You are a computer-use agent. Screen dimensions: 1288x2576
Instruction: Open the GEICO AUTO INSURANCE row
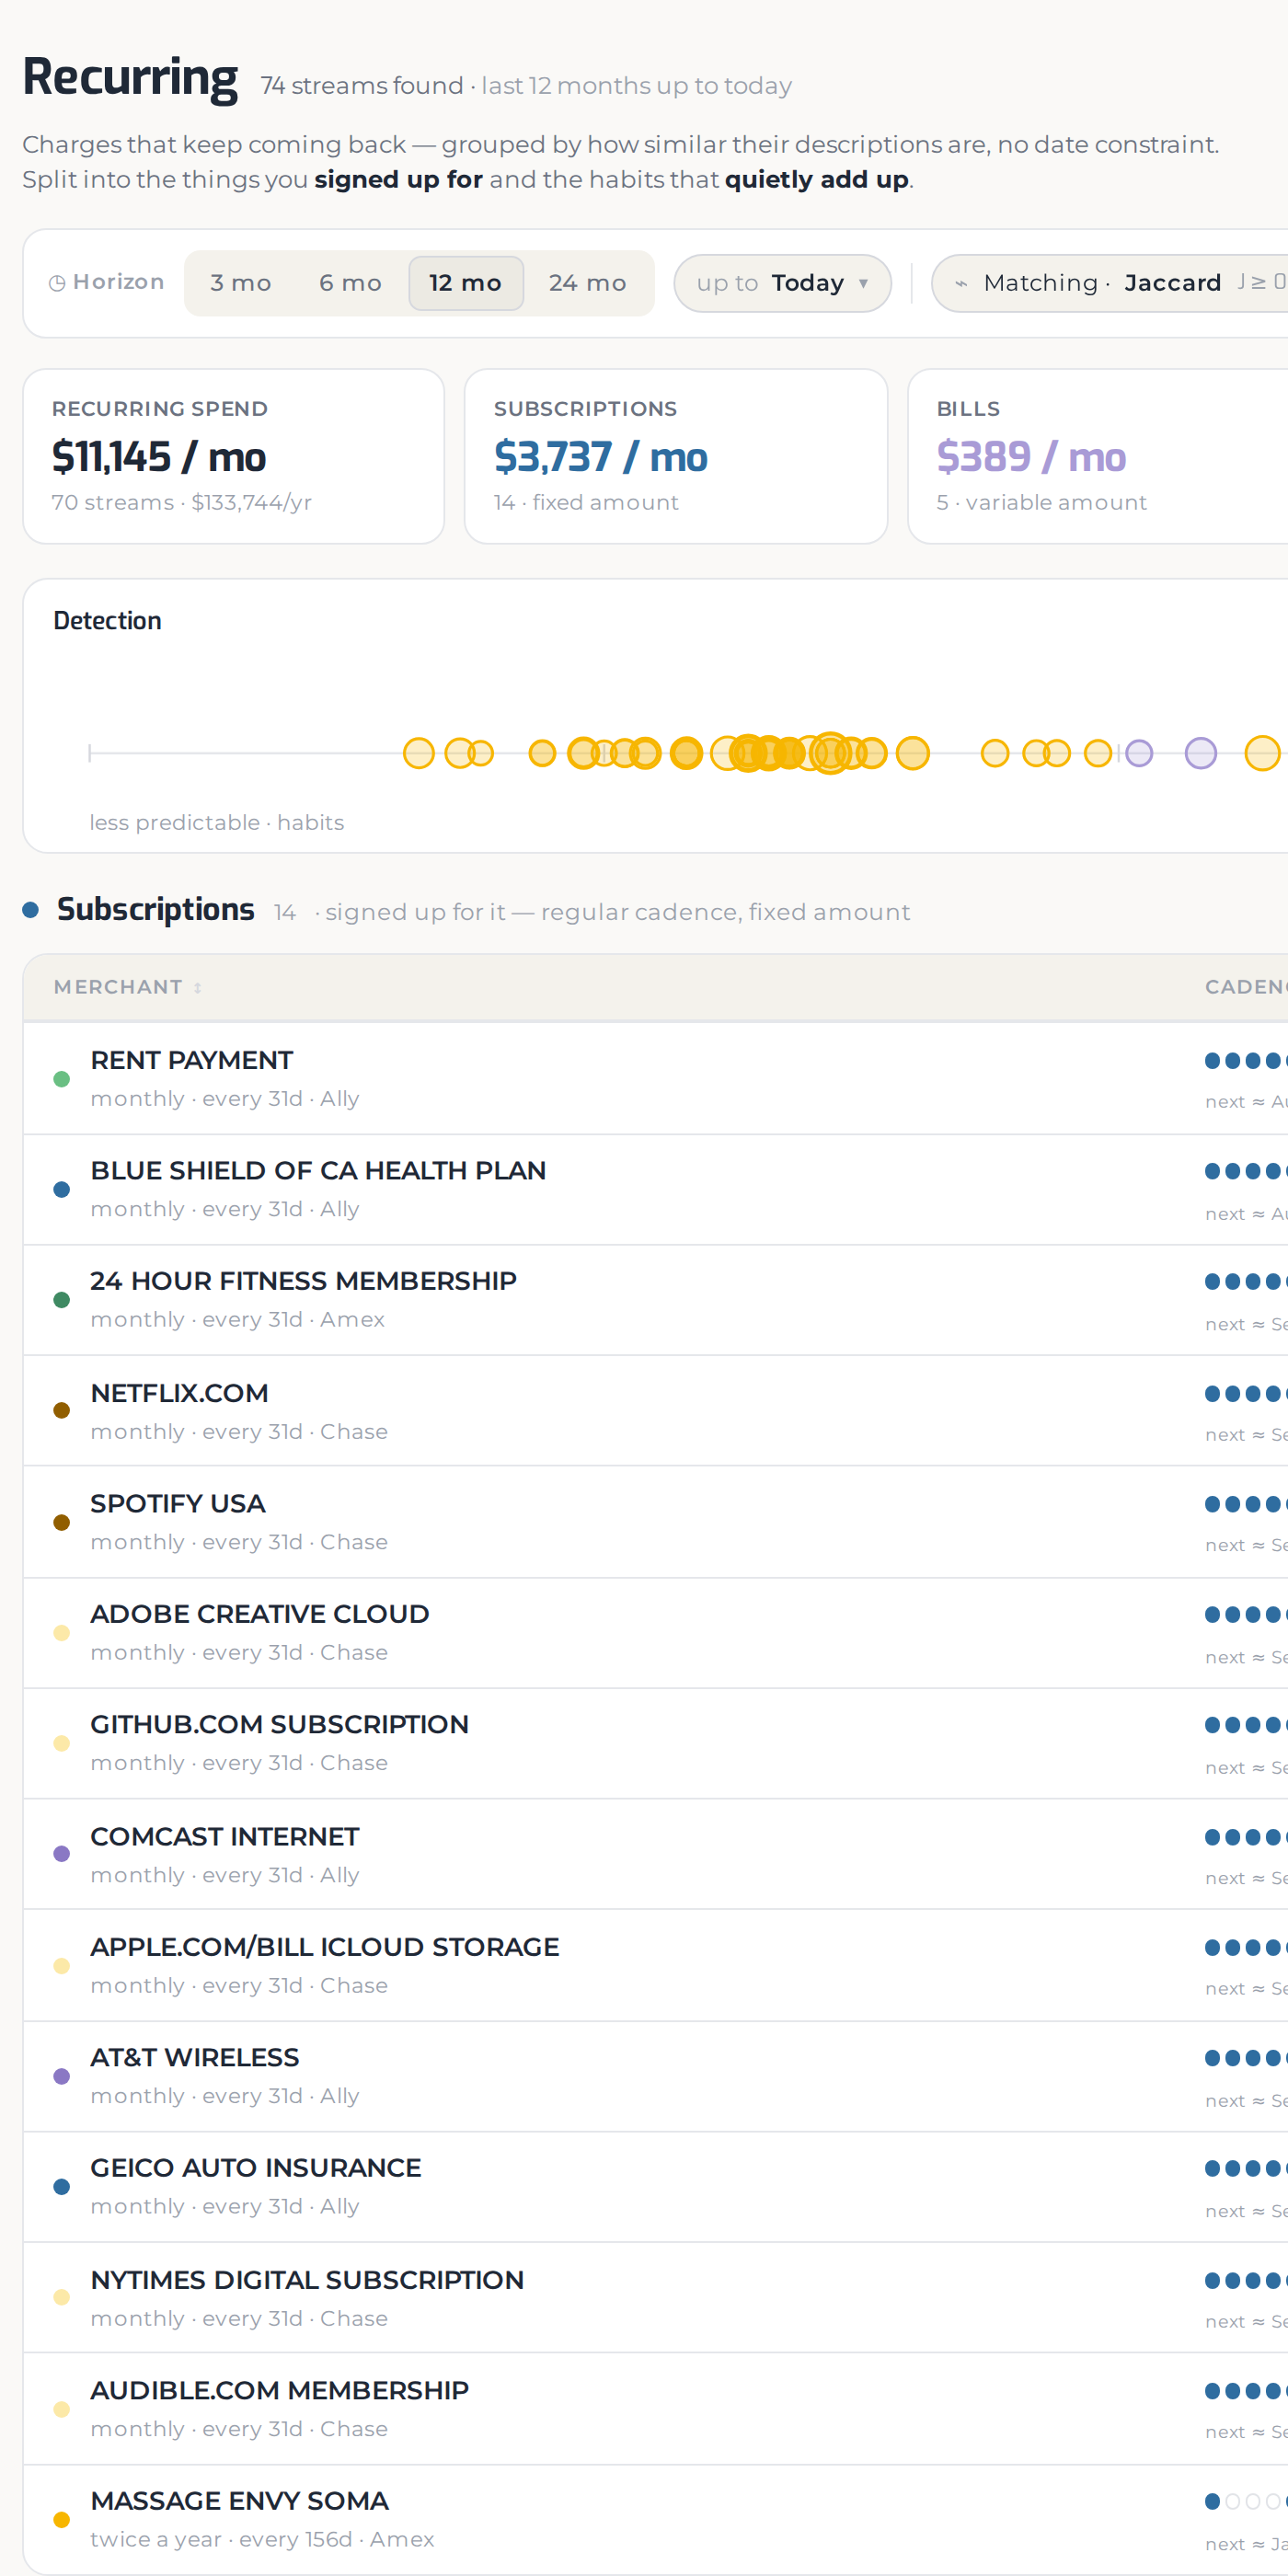[655, 2187]
